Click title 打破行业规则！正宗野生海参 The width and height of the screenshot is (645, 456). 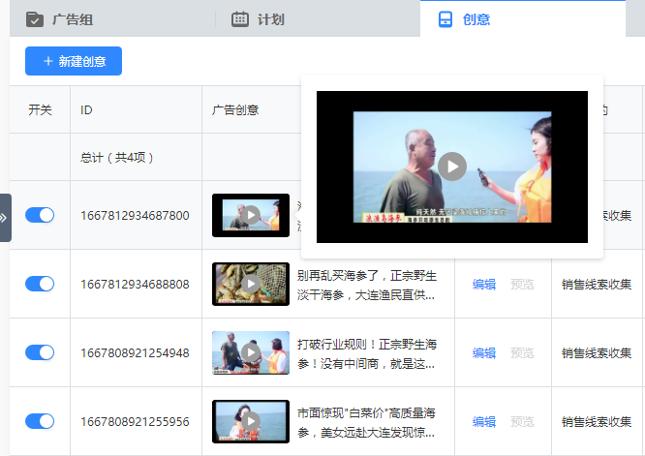point(366,353)
